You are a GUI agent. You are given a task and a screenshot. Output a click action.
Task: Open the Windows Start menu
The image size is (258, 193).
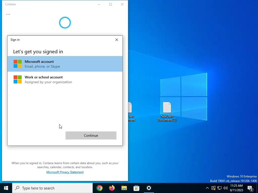tap(6, 188)
